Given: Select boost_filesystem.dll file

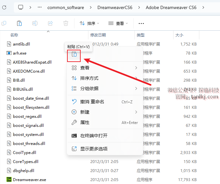Looking at the screenshot, I should coord(31,107).
